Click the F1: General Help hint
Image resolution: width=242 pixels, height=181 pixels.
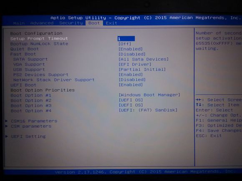click(219, 120)
